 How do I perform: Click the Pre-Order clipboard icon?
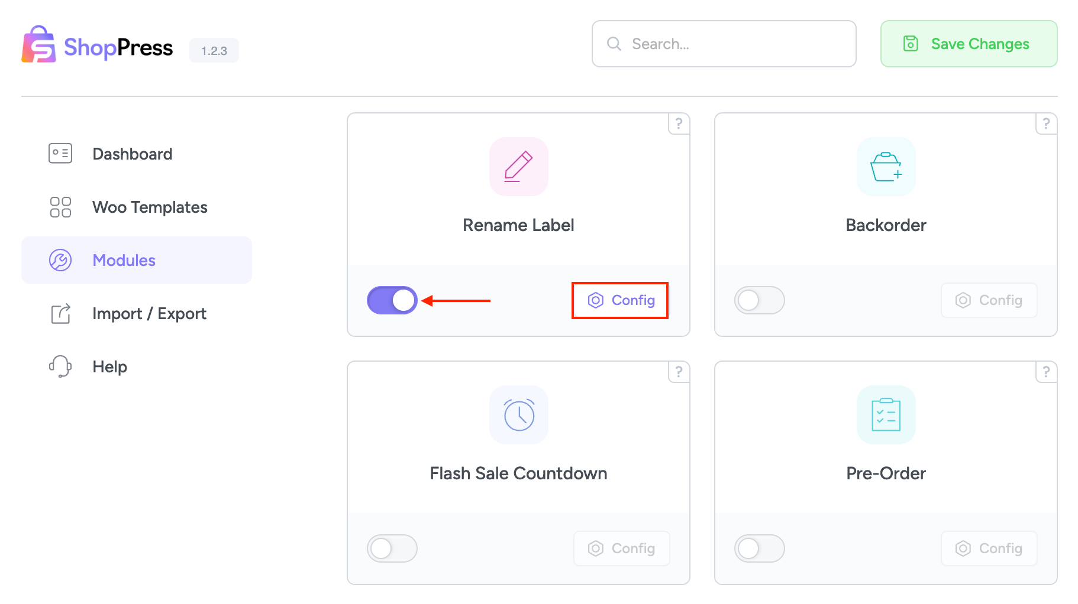click(x=886, y=415)
